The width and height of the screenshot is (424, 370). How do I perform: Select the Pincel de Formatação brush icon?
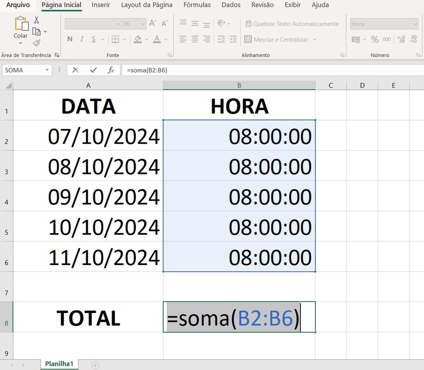tap(37, 42)
